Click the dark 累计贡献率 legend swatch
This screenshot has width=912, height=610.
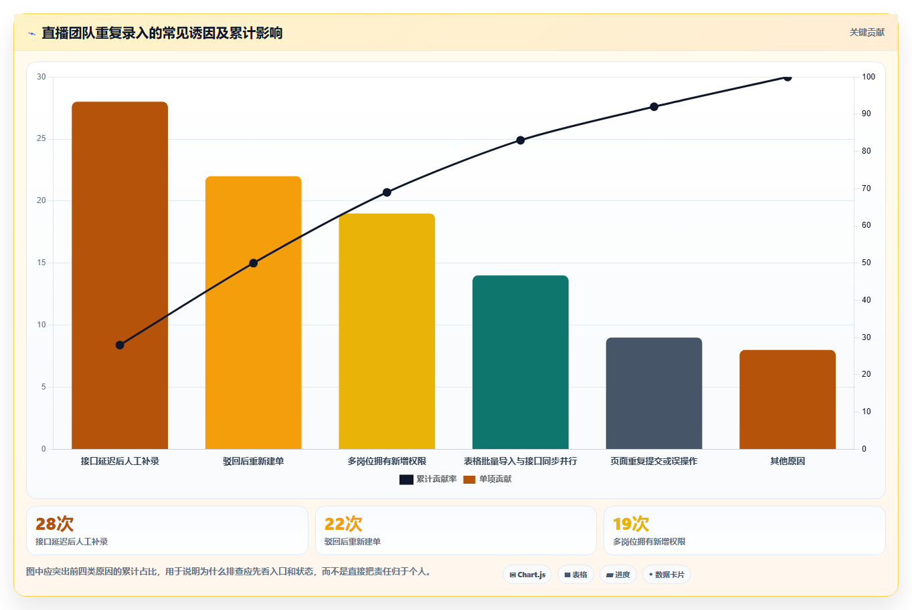(406, 480)
